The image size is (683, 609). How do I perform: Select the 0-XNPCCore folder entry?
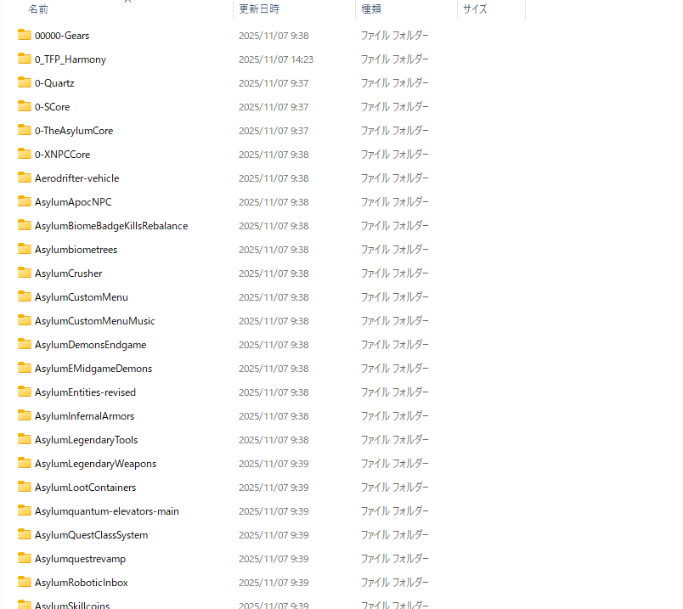tap(62, 155)
